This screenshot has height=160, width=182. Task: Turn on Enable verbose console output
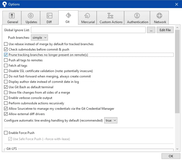[x=6, y=98]
